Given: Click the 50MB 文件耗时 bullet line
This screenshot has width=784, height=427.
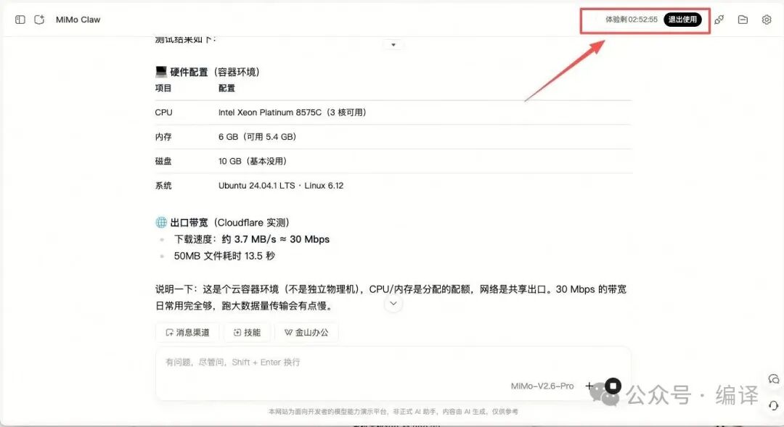Looking at the screenshot, I should pos(224,256).
